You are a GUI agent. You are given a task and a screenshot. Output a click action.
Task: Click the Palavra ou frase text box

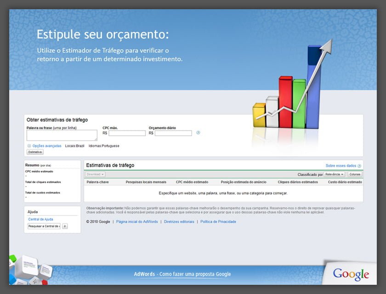point(62,136)
